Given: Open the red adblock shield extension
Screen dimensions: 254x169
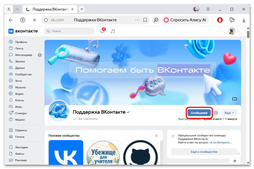Looking at the screenshot, I should (x=220, y=20).
